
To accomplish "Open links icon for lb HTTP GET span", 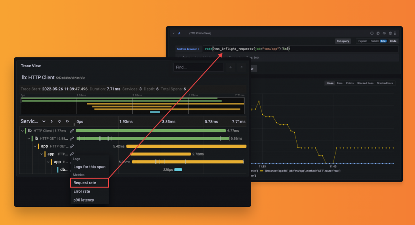I will point(72,138).
